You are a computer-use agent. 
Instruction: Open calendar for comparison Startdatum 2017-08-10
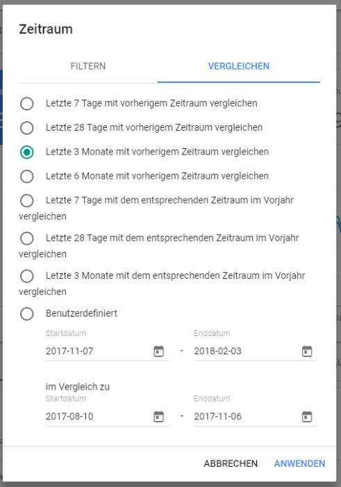159,417
